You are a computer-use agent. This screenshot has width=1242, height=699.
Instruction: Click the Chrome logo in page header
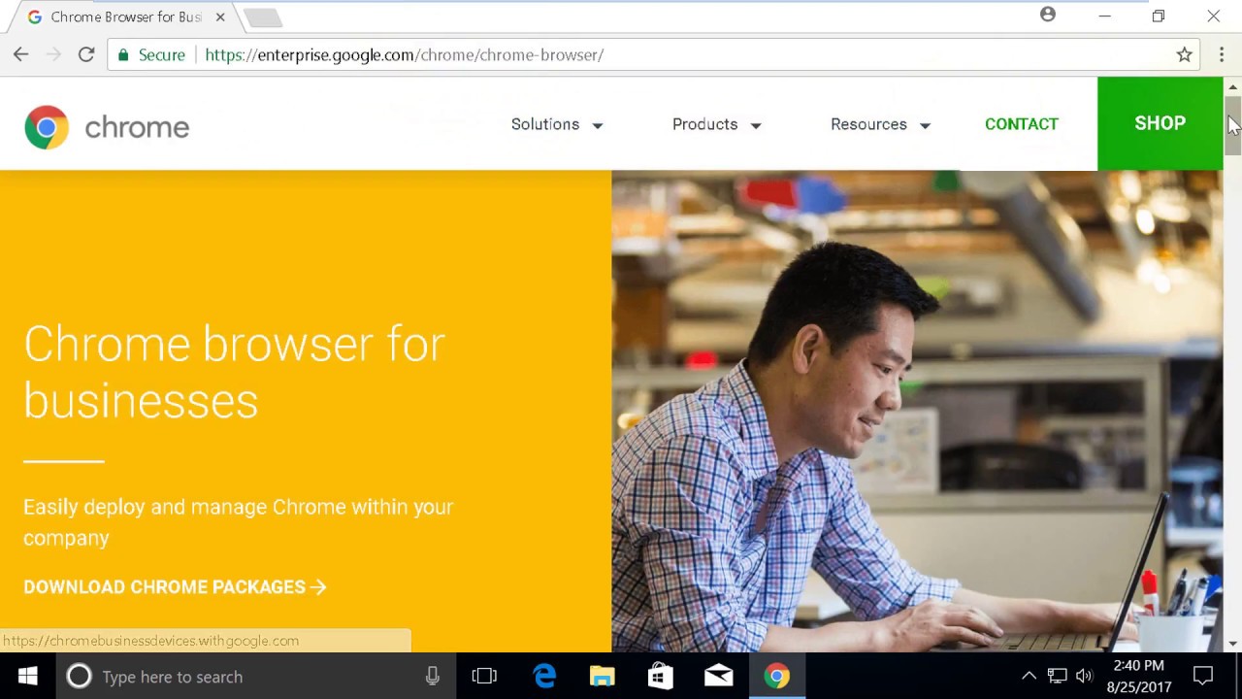[107, 127]
